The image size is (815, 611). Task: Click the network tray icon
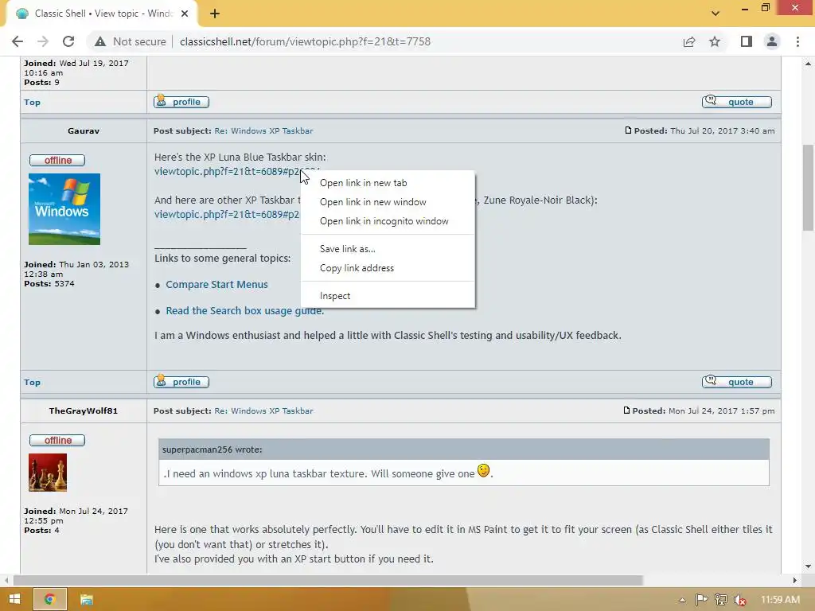(720, 600)
